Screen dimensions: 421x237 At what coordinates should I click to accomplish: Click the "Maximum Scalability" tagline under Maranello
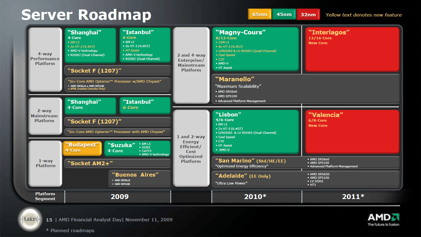[238, 86]
